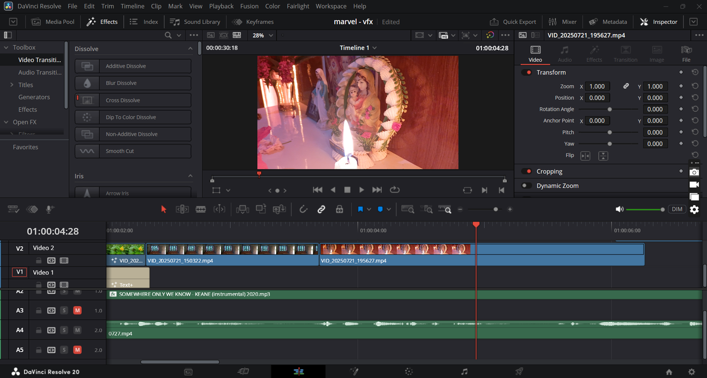Unmute audio track A3
707x378 pixels.
[77, 311]
